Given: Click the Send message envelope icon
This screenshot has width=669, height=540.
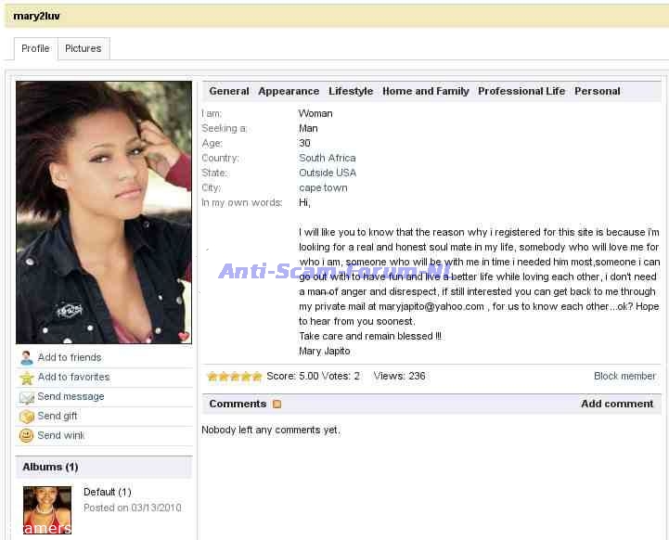Looking at the screenshot, I should [x=26, y=397].
